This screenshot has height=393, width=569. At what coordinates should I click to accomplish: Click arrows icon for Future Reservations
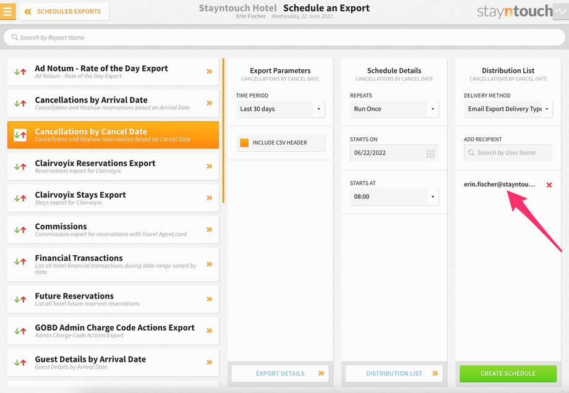20,299
